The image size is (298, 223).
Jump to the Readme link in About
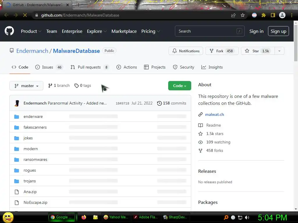(x=210, y=125)
